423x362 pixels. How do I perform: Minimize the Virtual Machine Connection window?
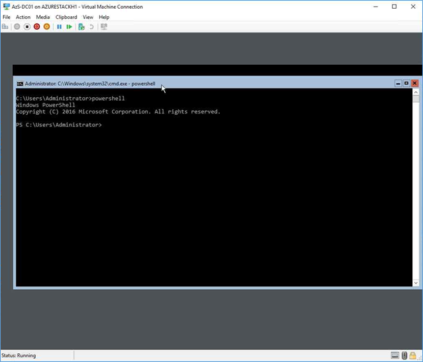[376, 7]
